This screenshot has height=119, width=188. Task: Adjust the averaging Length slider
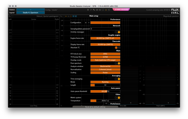(x=105, y=85)
